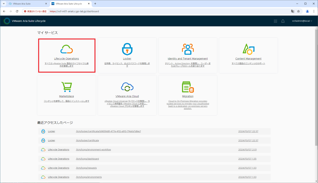Click the 2024/10/07 2:01 timestamp
This screenshot has width=318, height=183.
[x=248, y=150]
